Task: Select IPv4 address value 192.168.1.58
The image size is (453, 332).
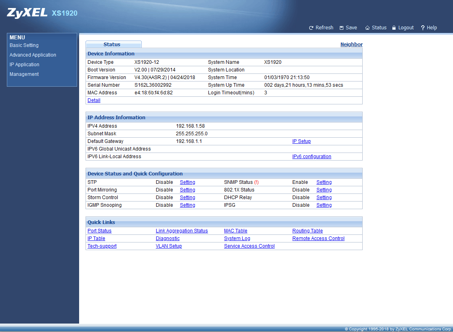Action: click(x=190, y=126)
